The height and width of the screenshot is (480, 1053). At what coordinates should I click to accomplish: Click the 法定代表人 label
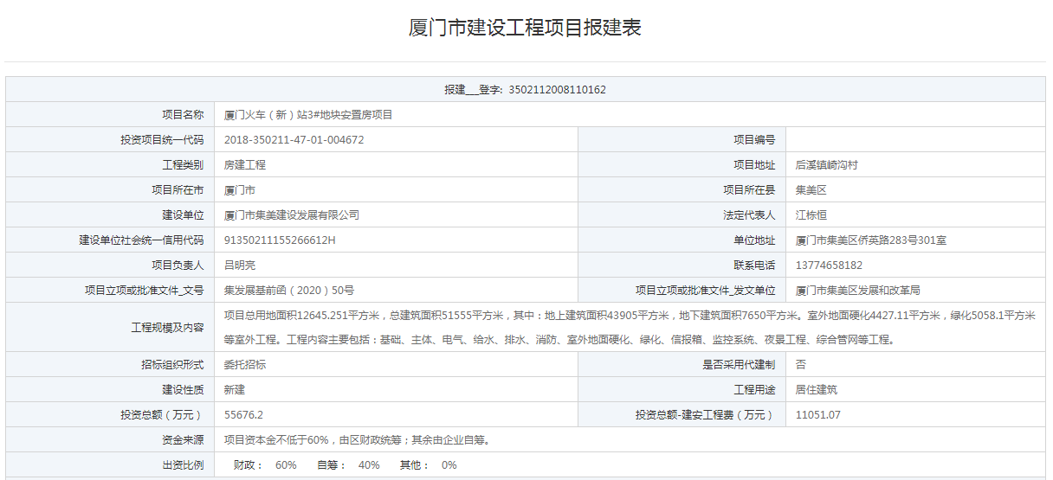coord(749,215)
